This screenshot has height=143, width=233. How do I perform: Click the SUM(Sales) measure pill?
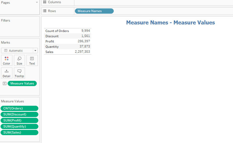click(19, 133)
